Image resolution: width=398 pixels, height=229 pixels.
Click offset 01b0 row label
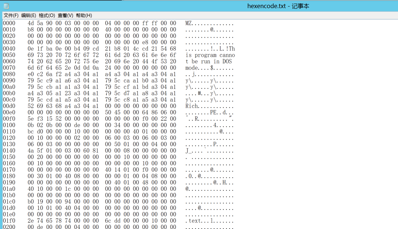(x=9, y=195)
